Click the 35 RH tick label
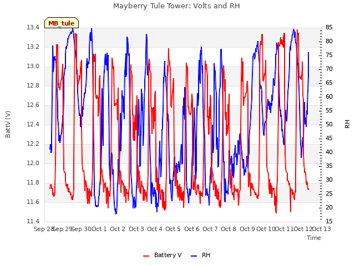Screen dimensions: 355x266 [x=329, y=166]
